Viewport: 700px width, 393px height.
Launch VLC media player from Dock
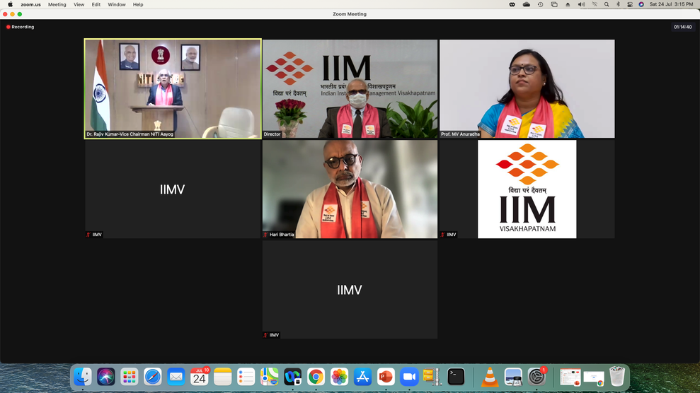pyautogui.click(x=490, y=377)
